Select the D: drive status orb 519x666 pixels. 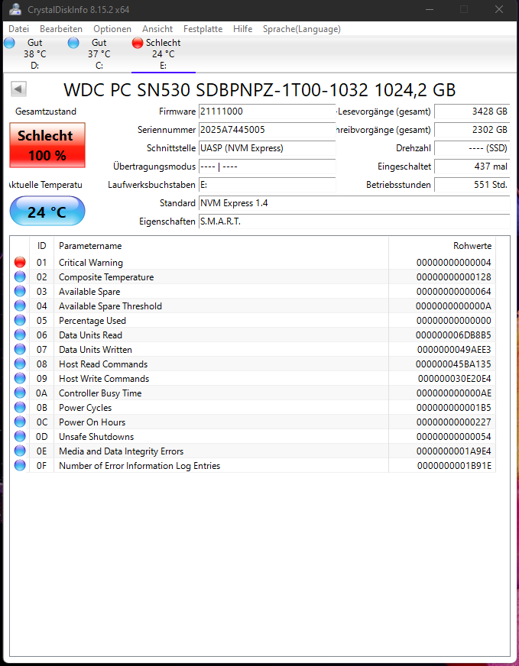(9, 43)
